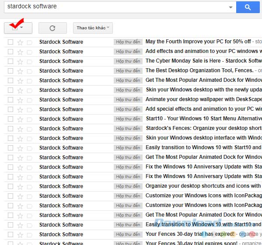Tick checkbox for Start10 Start Menu Alternative email
Image resolution: width=262 pixels, height=245 pixels.
tap(10, 119)
